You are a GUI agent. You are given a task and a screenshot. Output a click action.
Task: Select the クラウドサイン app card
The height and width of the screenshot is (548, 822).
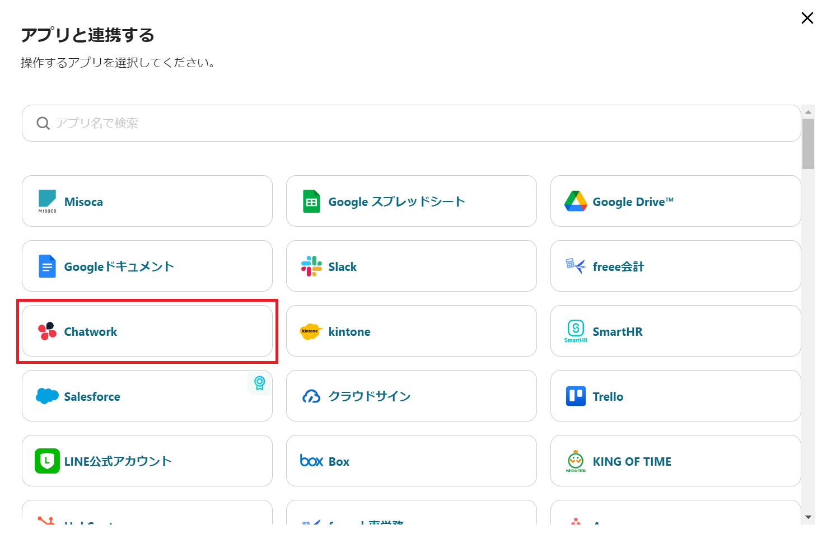[x=411, y=396]
